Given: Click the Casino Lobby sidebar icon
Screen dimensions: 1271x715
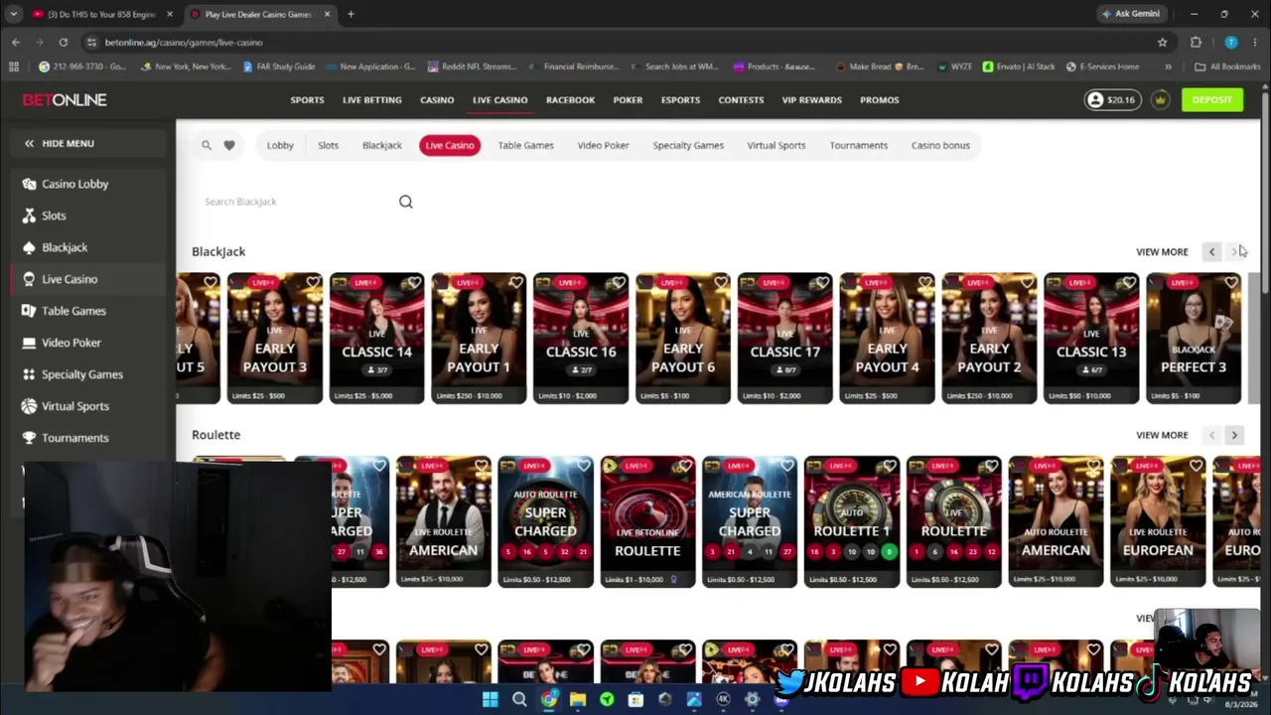Looking at the screenshot, I should point(29,184).
